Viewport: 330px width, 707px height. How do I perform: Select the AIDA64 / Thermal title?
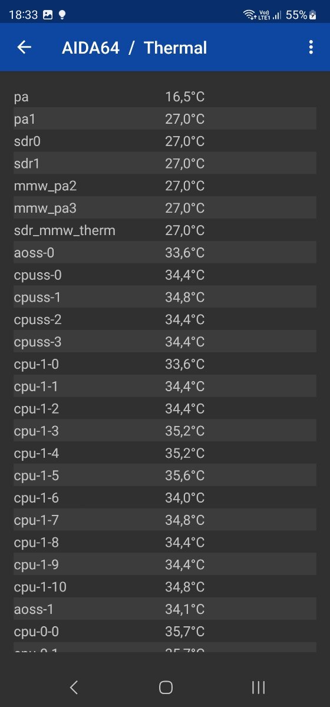click(x=134, y=48)
